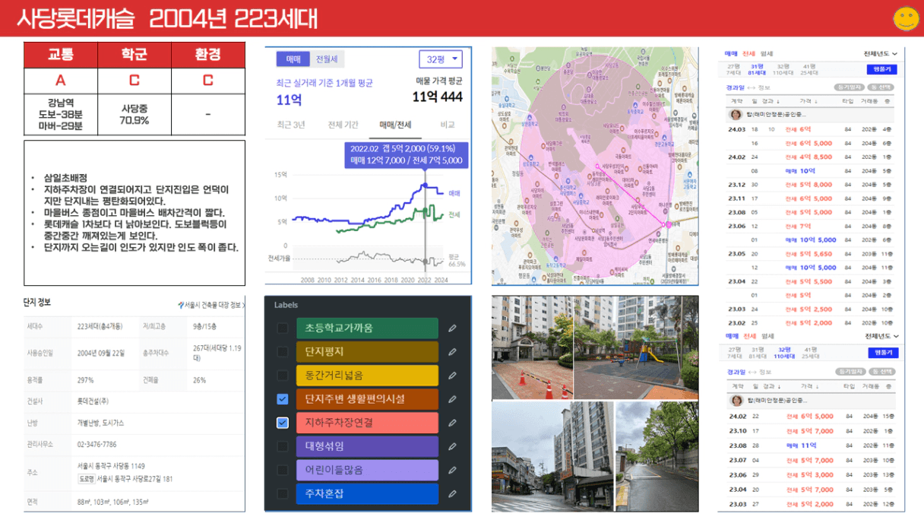
Task: Open the 32평 size dropdown on the price chart
Action: [441, 59]
